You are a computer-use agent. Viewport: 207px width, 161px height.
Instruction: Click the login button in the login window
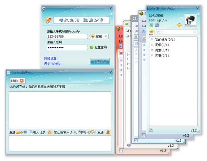[x=100, y=61]
